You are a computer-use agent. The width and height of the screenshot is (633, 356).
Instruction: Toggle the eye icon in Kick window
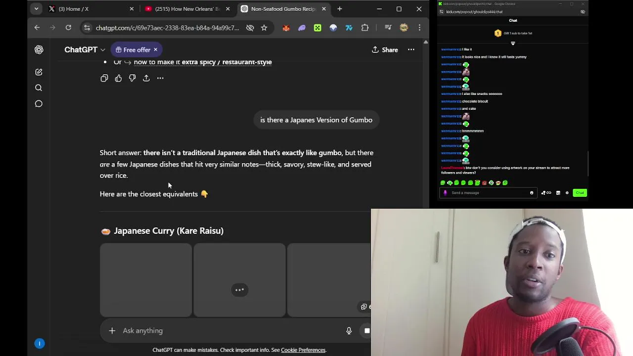point(583,12)
